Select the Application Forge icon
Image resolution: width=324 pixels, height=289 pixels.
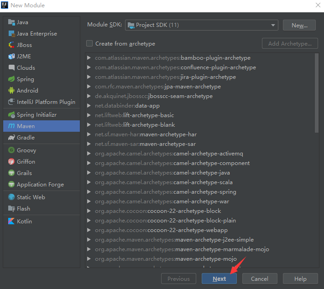pos(11,184)
